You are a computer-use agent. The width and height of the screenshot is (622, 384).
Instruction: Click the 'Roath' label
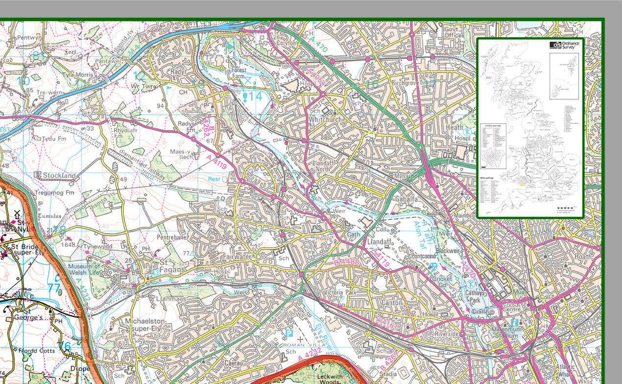(x=582, y=256)
